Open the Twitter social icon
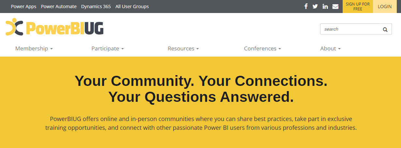Viewport: 401px width, 148px height. coord(315,7)
